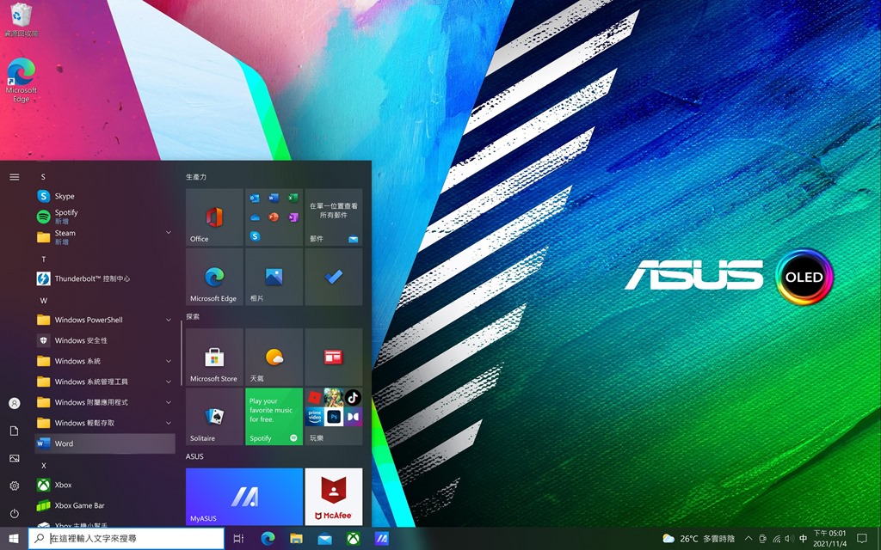Expand the Windows 輕鬆存取 folder
The height and width of the screenshot is (550, 881).
(168, 423)
